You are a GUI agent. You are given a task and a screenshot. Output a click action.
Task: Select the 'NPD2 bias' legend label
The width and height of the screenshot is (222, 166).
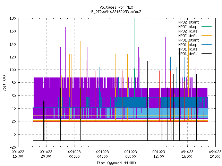188,31
